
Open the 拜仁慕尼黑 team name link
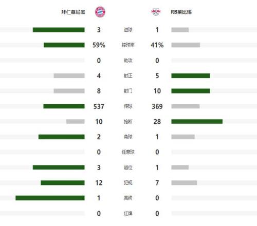tap(74, 12)
